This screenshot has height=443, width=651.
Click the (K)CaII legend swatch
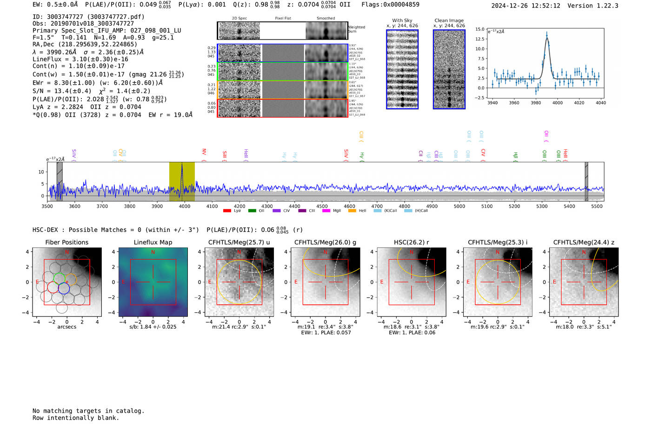378,211
